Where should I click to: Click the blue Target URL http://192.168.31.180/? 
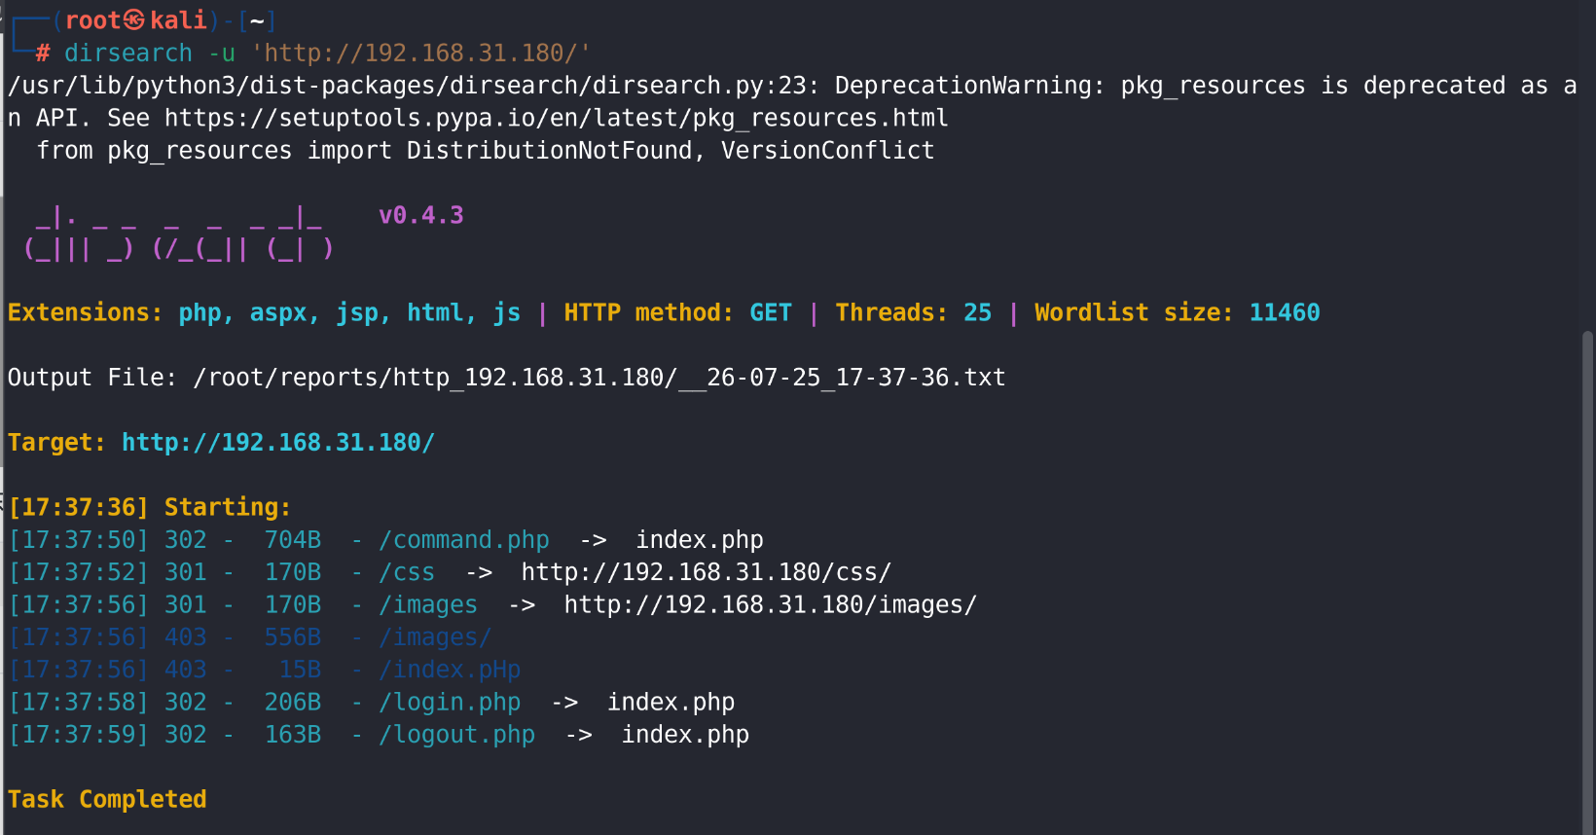click(x=278, y=443)
